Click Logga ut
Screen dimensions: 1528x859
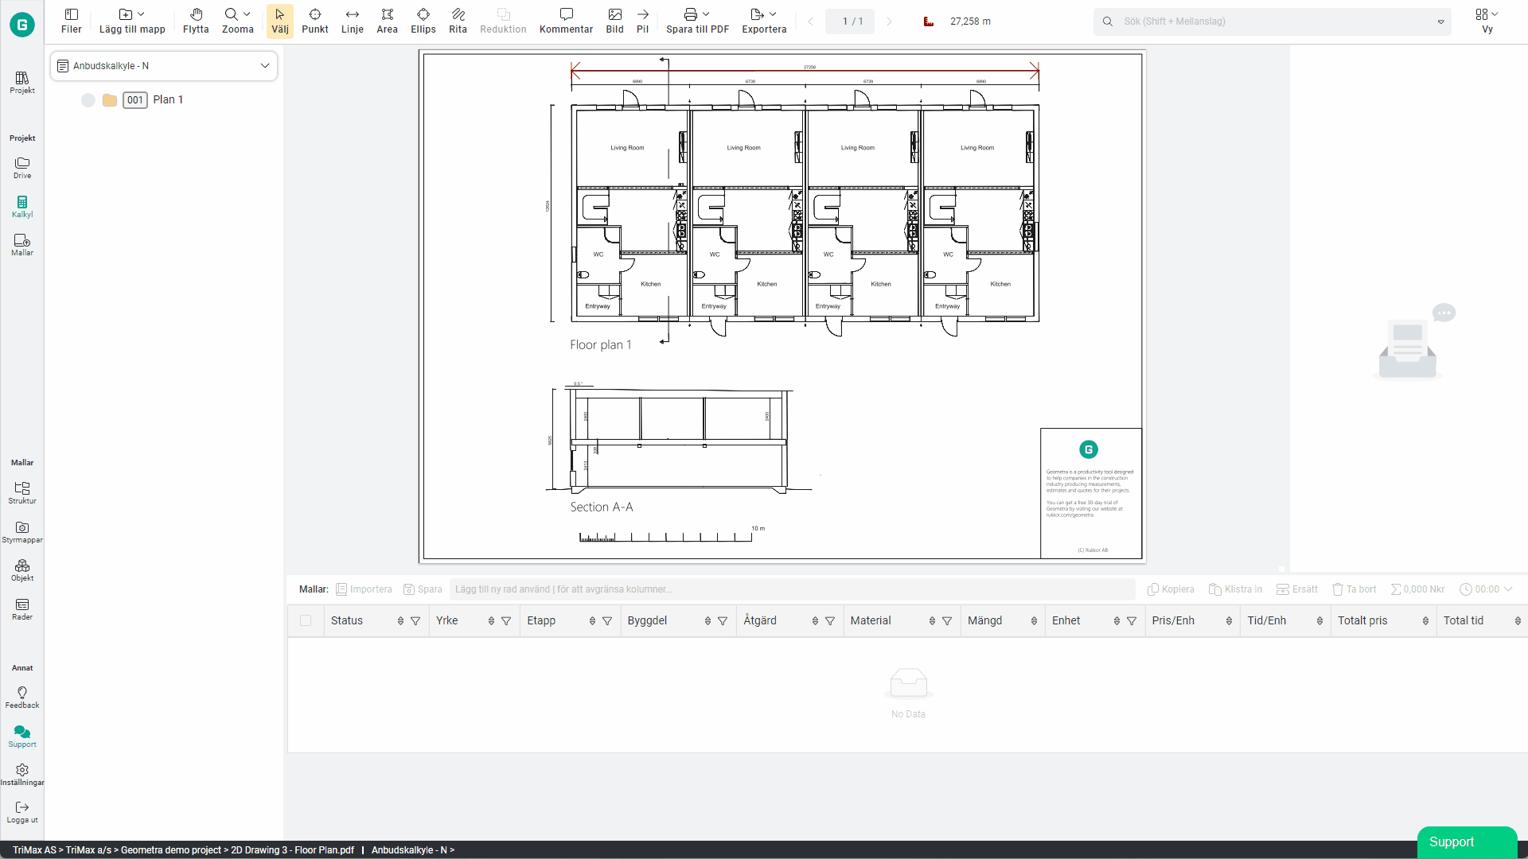click(x=22, y=812)
